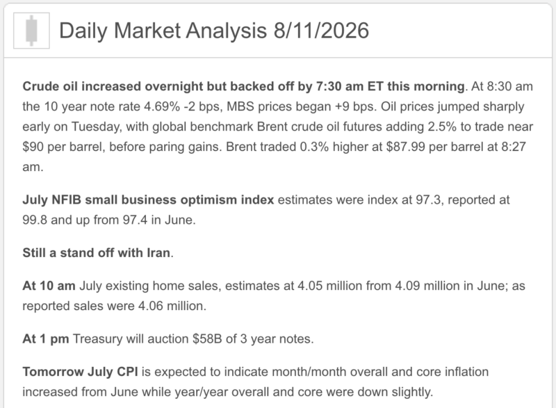
Task: Click the bold At 1 pm label
Action: [x=46, y=339]
